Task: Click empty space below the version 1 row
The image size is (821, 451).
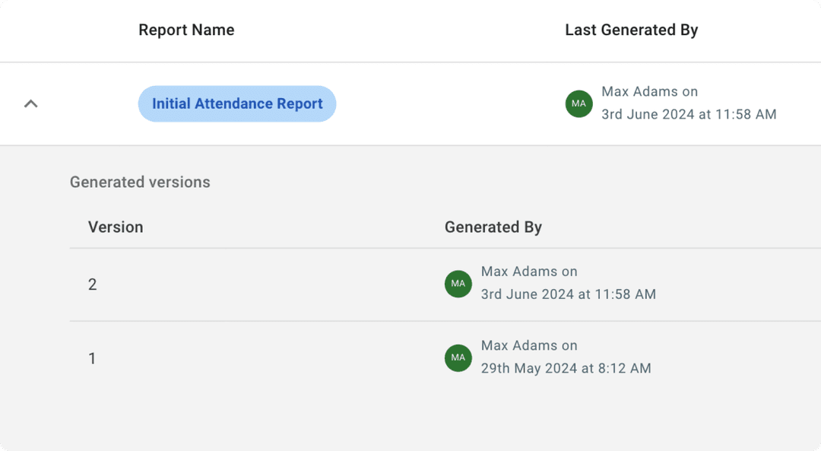Action: 410,418
